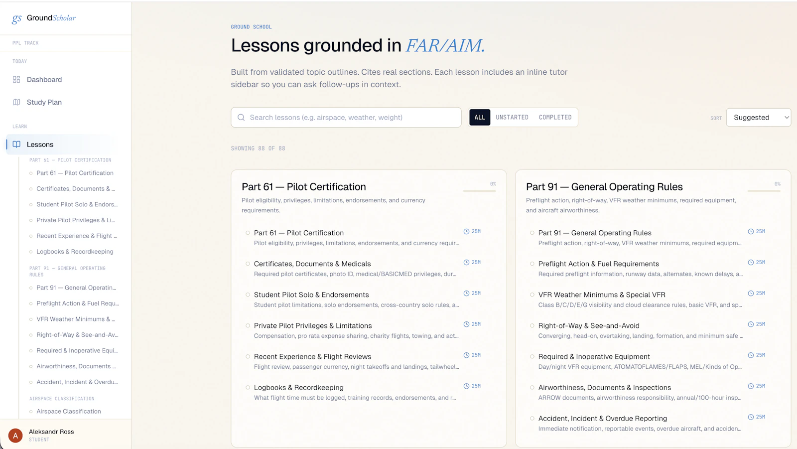Click clock icon beside Private Pilot Privileges & Limitations
Image resolution: width=797 pixels, height=449 pixels.
(x=467, y=324)
